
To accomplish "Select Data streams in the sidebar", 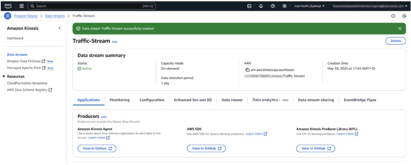I will point(17,54).
